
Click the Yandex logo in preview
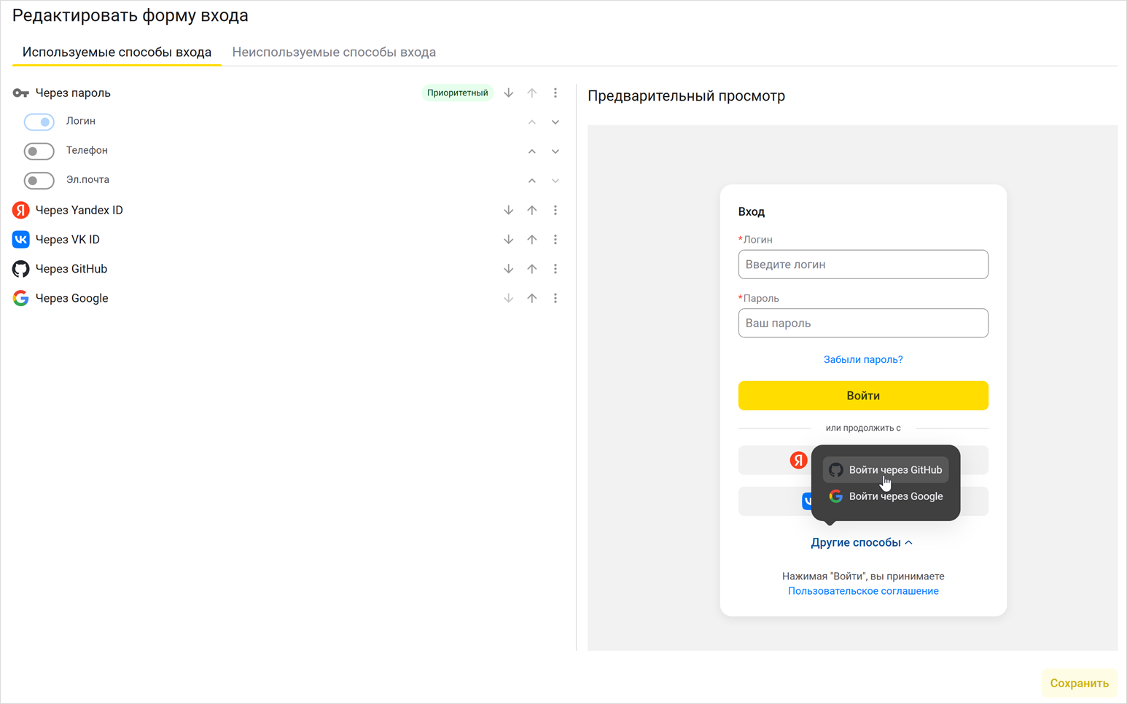[x=799, y=460]
